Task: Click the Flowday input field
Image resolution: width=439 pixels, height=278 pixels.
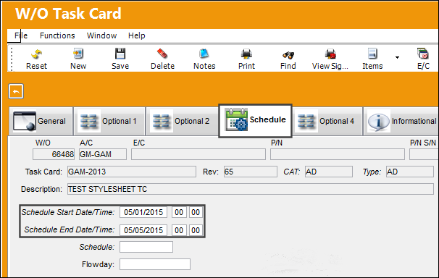Action: click(x=155, y=264)
